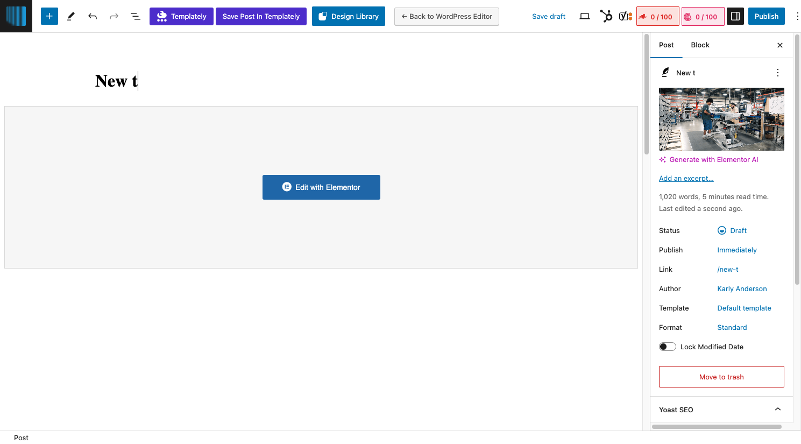Open the Author Karly Anderson selector
The height and width of the screenshot is (444, 801).
742,288
